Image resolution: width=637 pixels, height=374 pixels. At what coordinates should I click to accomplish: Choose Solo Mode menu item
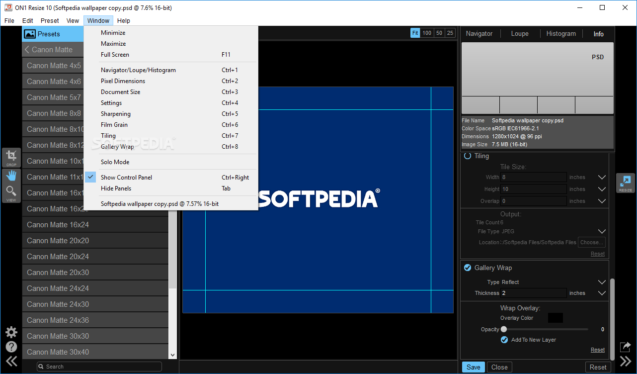[171, 162]
